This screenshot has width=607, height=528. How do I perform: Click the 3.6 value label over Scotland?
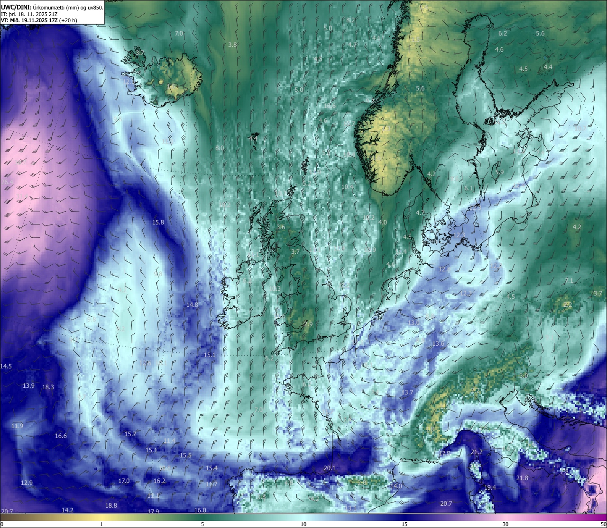(281, 227)
